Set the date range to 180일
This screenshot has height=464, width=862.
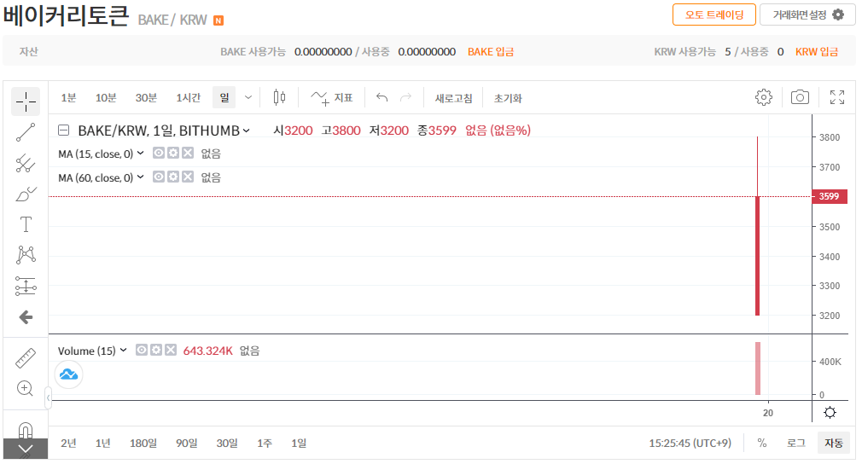143,444
